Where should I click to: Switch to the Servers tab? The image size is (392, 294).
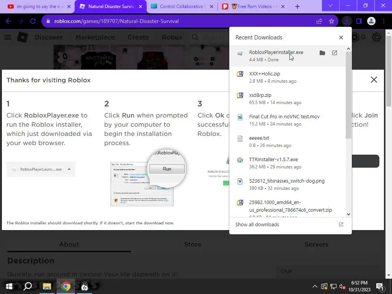[x=316, y=244]
